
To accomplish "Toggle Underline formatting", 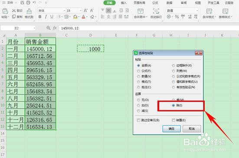I will (52, 17).
